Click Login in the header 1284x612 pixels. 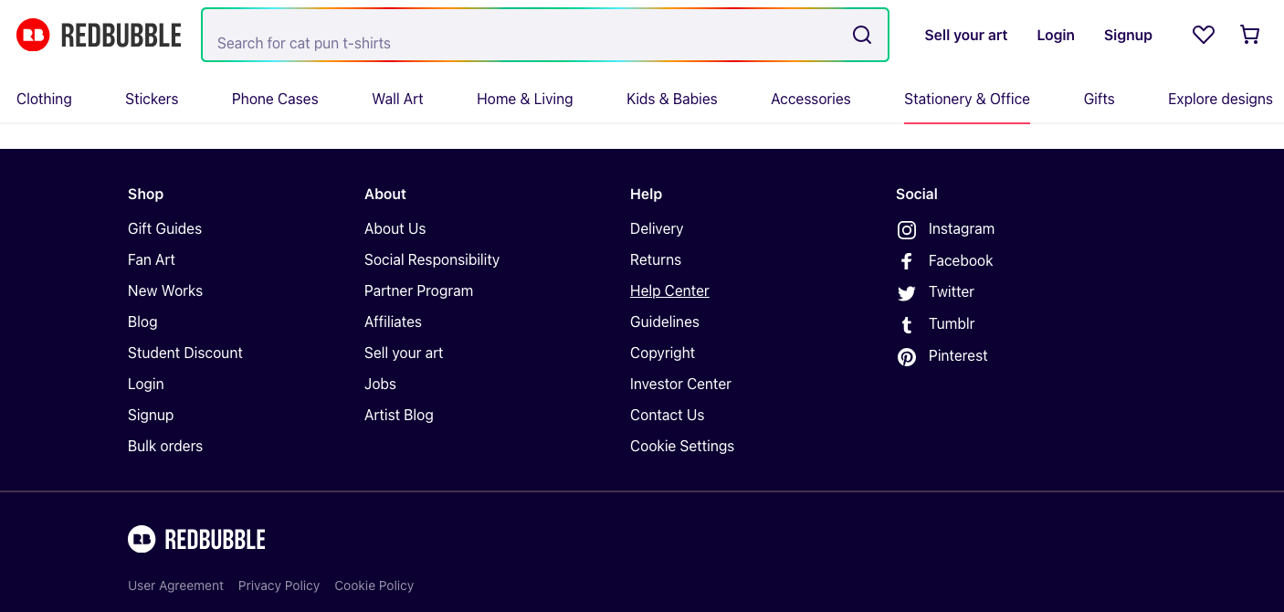point(1056,35)
